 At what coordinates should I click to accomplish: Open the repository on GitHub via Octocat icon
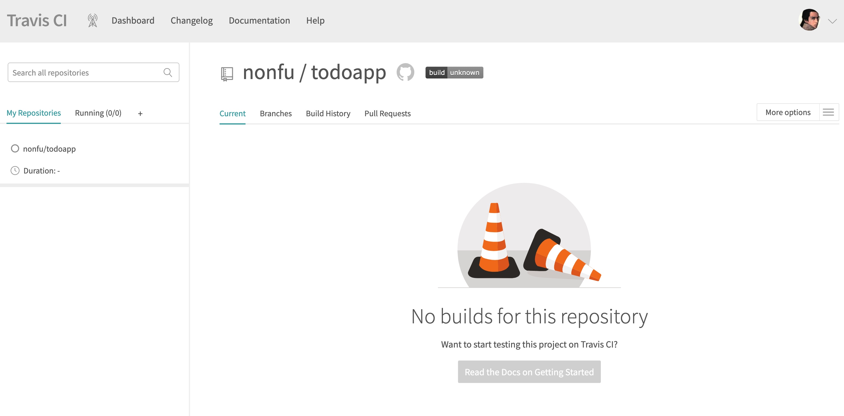pos(405,72)
